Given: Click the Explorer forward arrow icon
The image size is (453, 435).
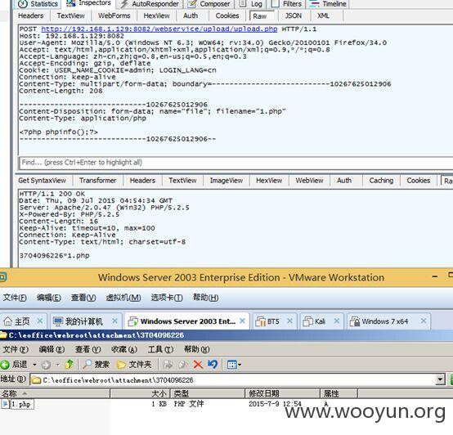Looking at the screenshot, I should tap(46, 365).
